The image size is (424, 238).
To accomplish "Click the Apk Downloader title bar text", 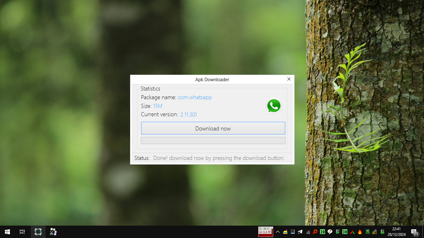I will point(212,80).
